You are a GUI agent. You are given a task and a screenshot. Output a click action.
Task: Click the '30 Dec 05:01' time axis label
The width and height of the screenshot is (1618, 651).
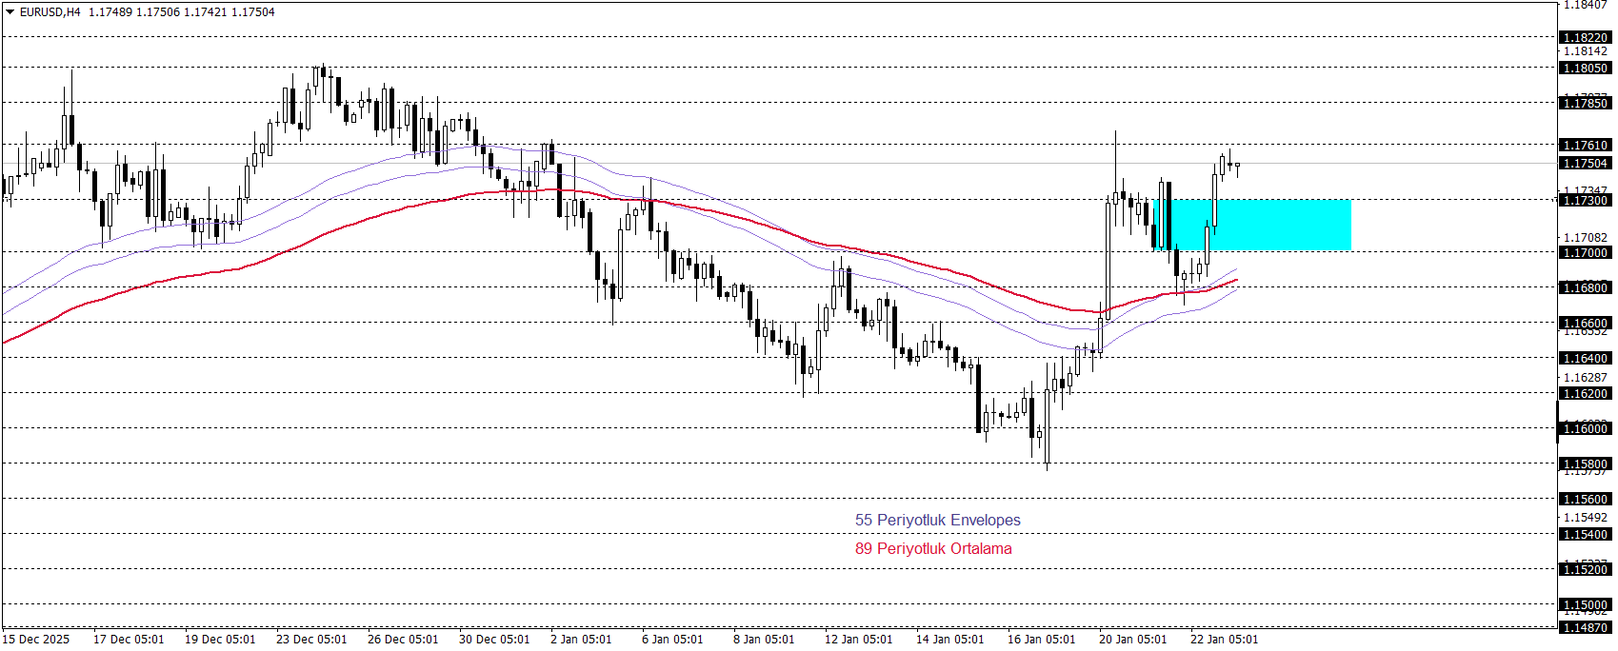point(494,640)
